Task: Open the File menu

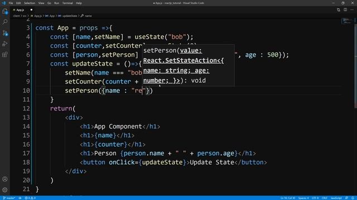Action: (11, 3)
